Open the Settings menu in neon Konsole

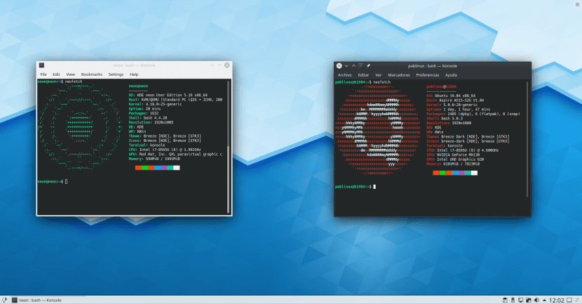pyautogui.click(x=116, y=74)
